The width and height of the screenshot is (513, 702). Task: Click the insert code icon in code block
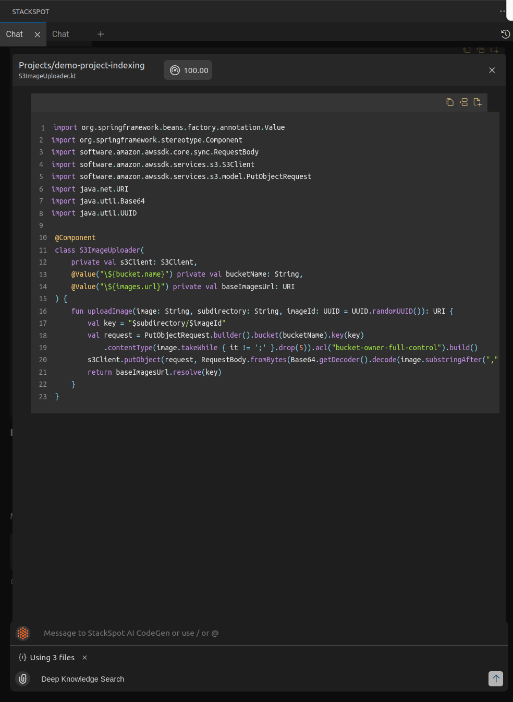click(463, 102)
